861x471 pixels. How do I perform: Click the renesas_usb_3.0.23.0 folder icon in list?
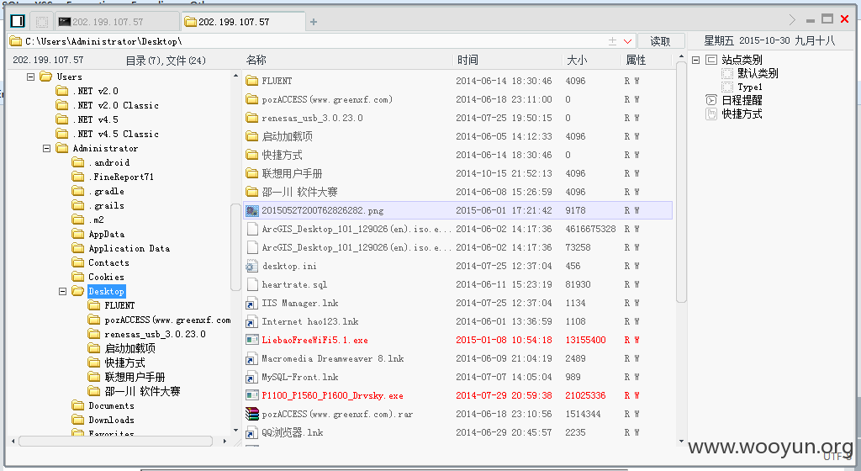point(252,118)
